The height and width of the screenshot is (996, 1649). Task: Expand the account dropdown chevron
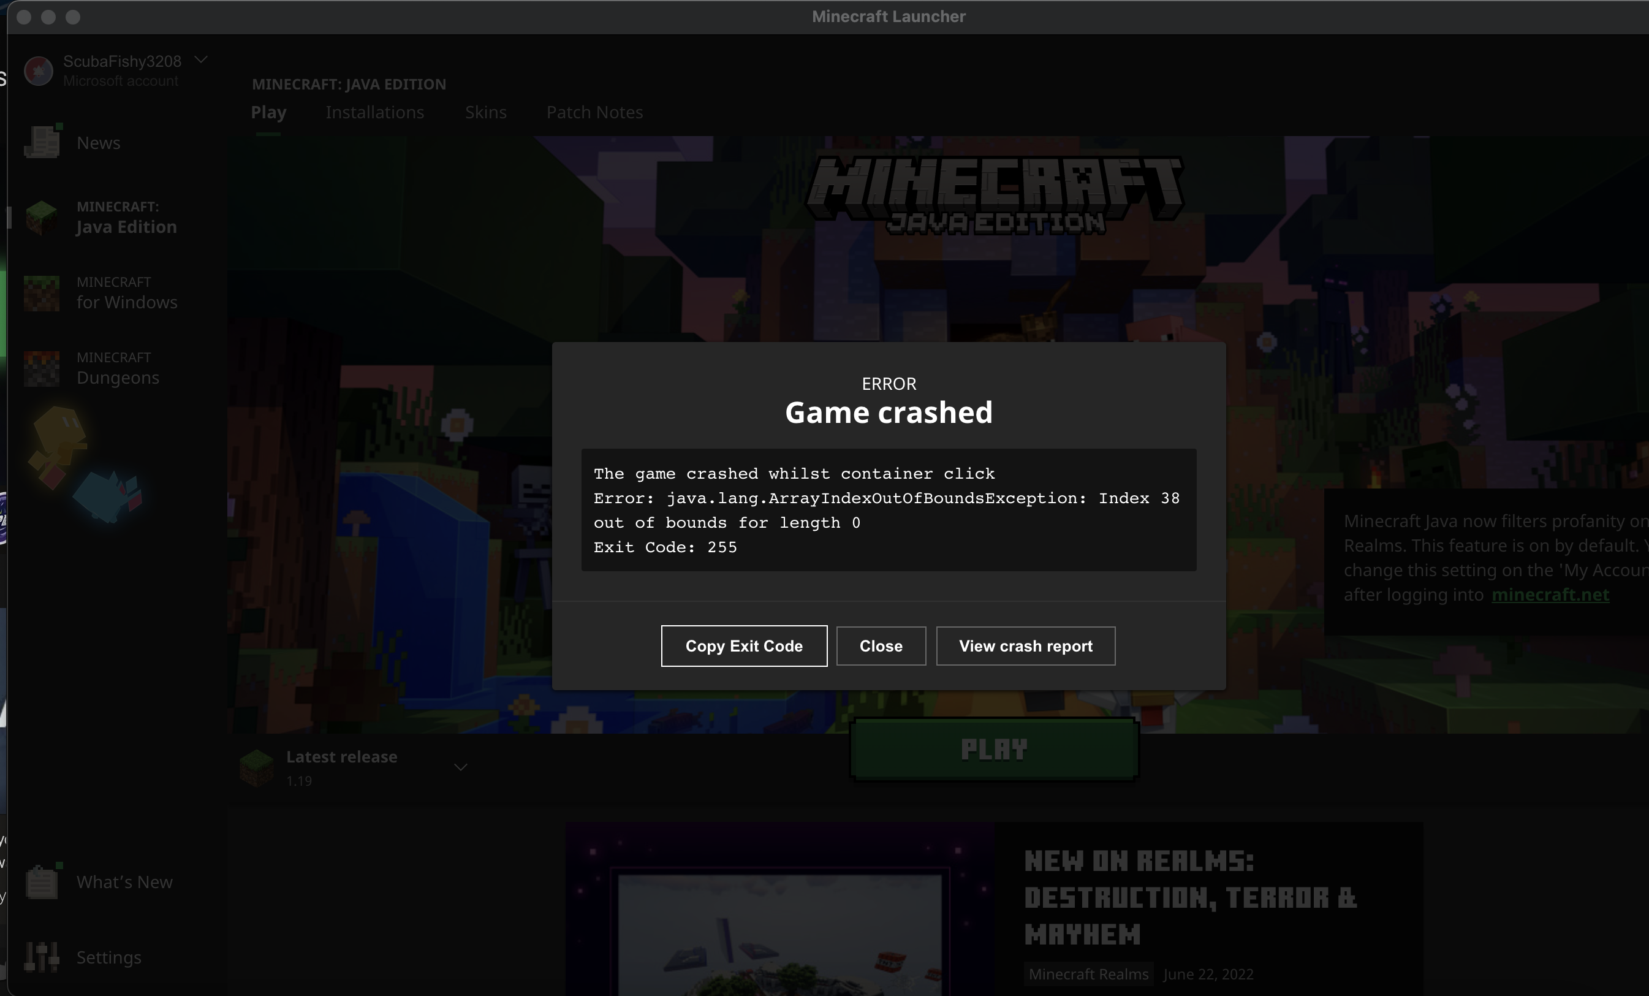point(201,60)
